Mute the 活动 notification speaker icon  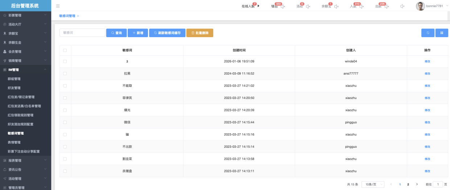[308, 7]
